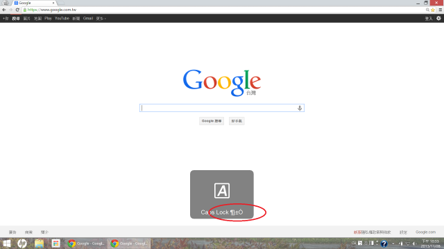This screenshot has height=249, width=444.
Task: Open the Windows Start button
Action: 6,243
